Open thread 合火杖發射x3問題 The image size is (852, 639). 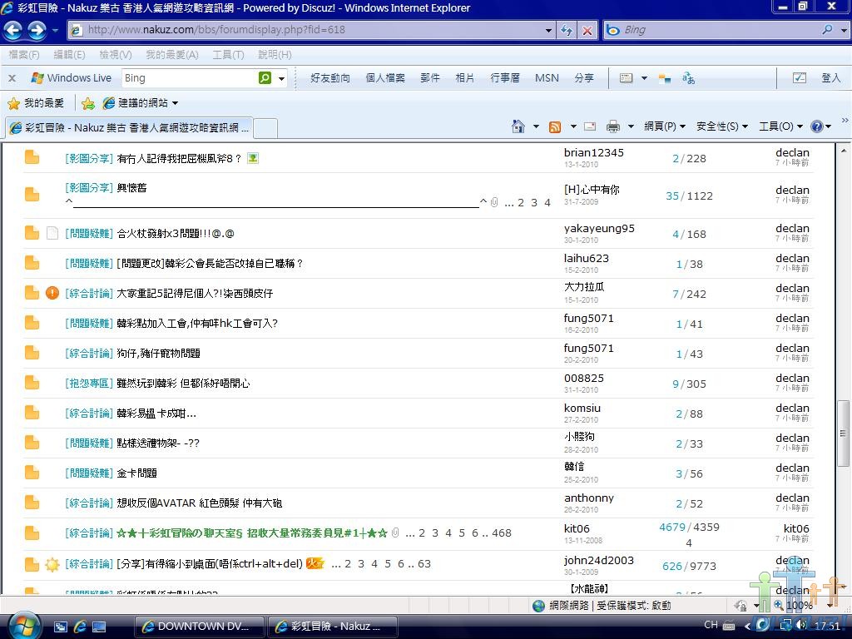click(x=176, y=234)
